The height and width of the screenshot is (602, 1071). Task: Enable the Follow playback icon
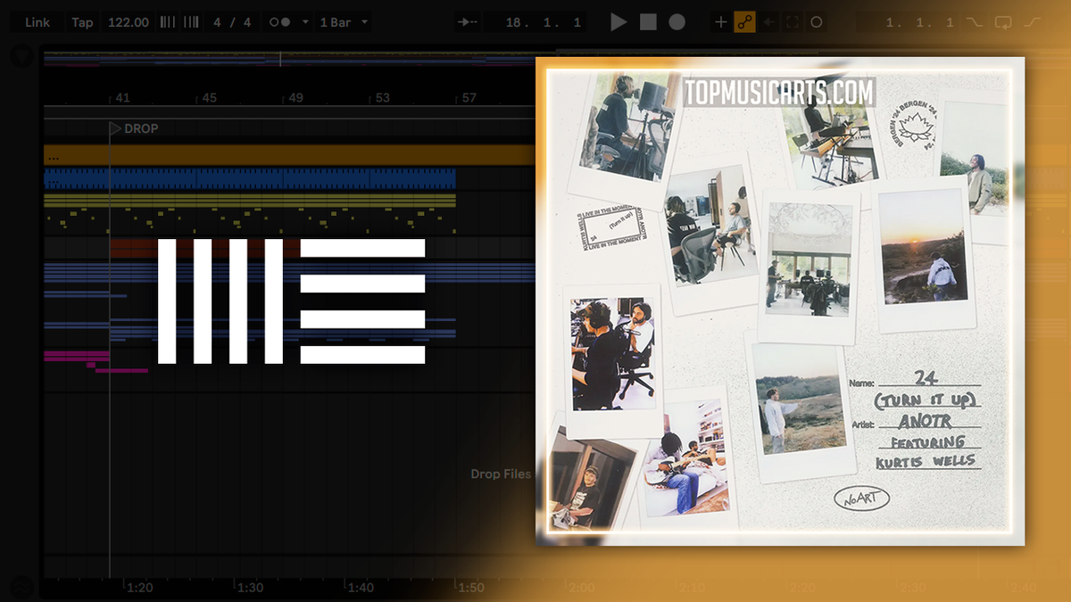coord(468,22)
